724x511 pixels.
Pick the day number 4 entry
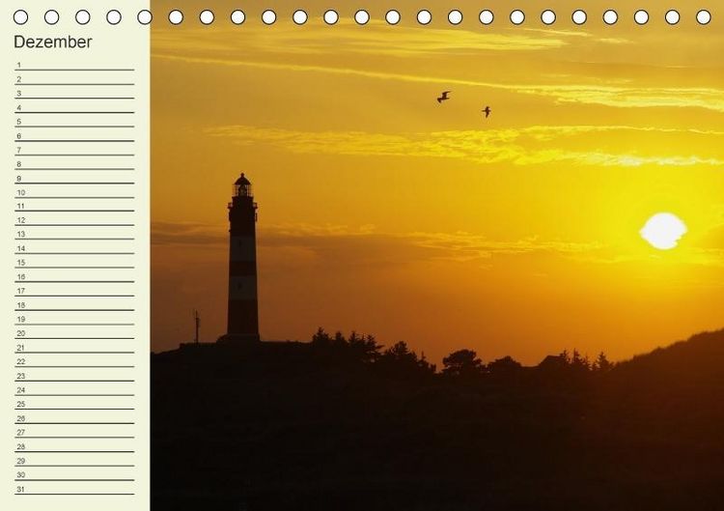[74, 107]
